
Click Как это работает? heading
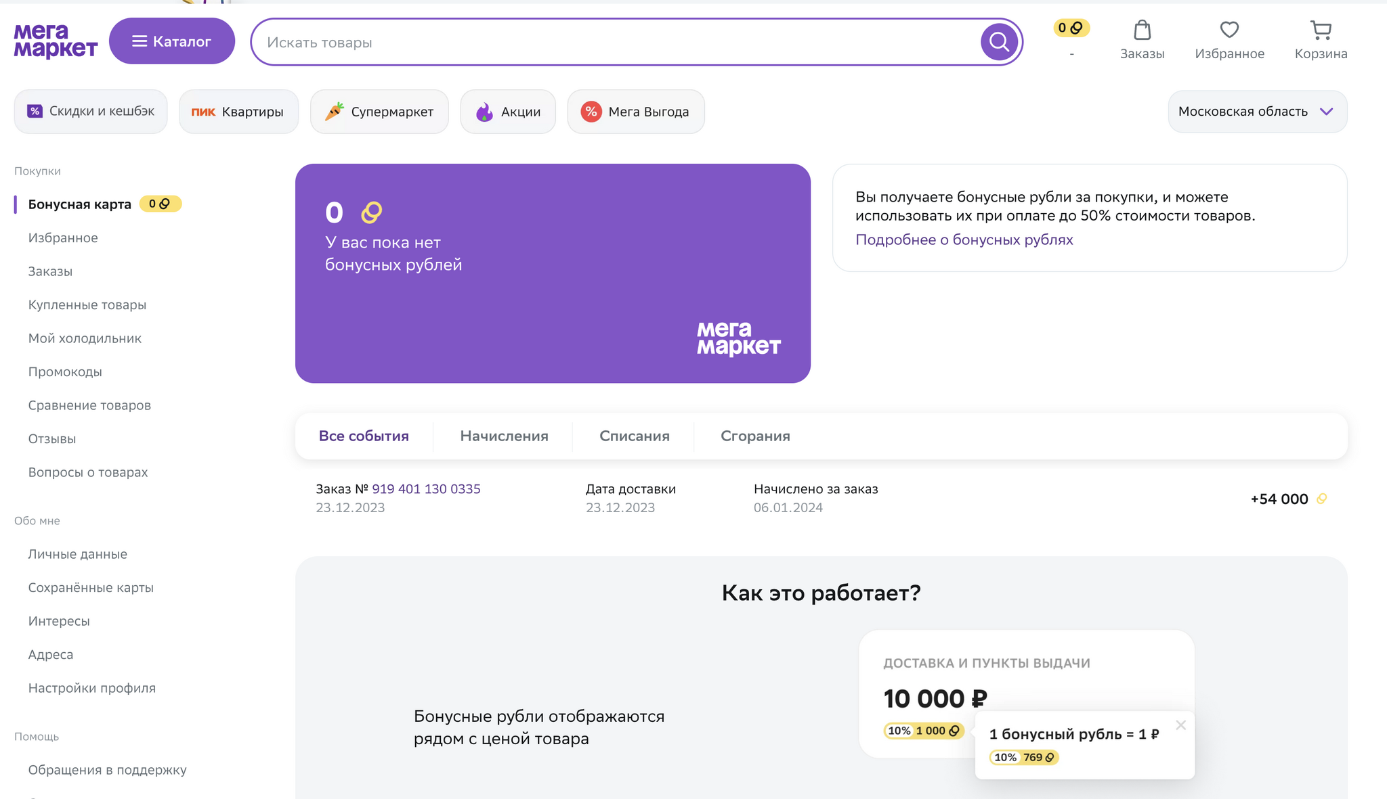point(821,593)
